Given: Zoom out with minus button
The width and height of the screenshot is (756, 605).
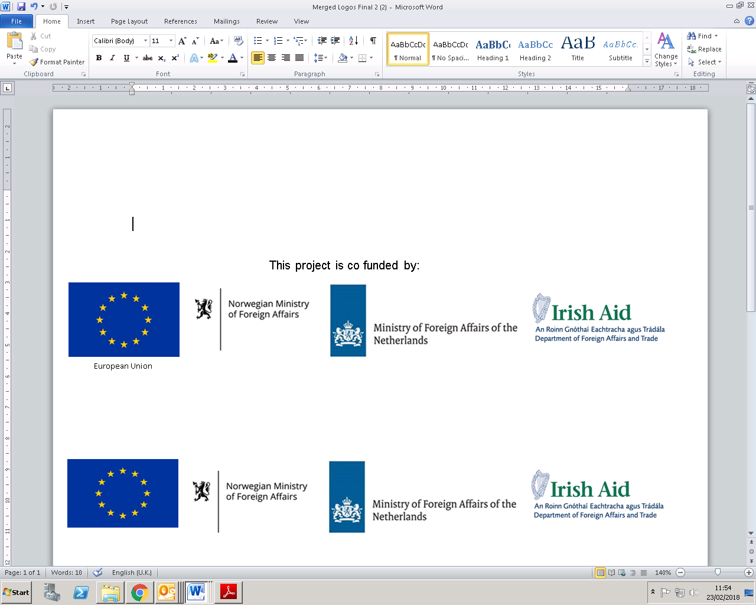Looking at the screenshot, I should pos(680,573).
